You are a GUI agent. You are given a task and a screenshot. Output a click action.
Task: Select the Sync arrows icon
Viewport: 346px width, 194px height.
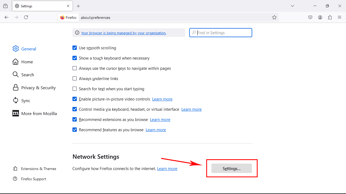16,100
